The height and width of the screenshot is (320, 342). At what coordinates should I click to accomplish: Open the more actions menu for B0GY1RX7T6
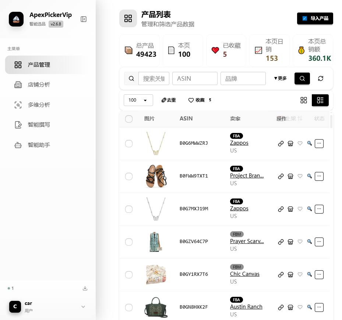coord(319,275)
